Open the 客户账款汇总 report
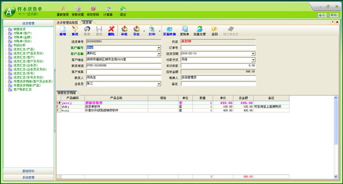Viewport: 343px width, 184px height. (x=22, y=90)
